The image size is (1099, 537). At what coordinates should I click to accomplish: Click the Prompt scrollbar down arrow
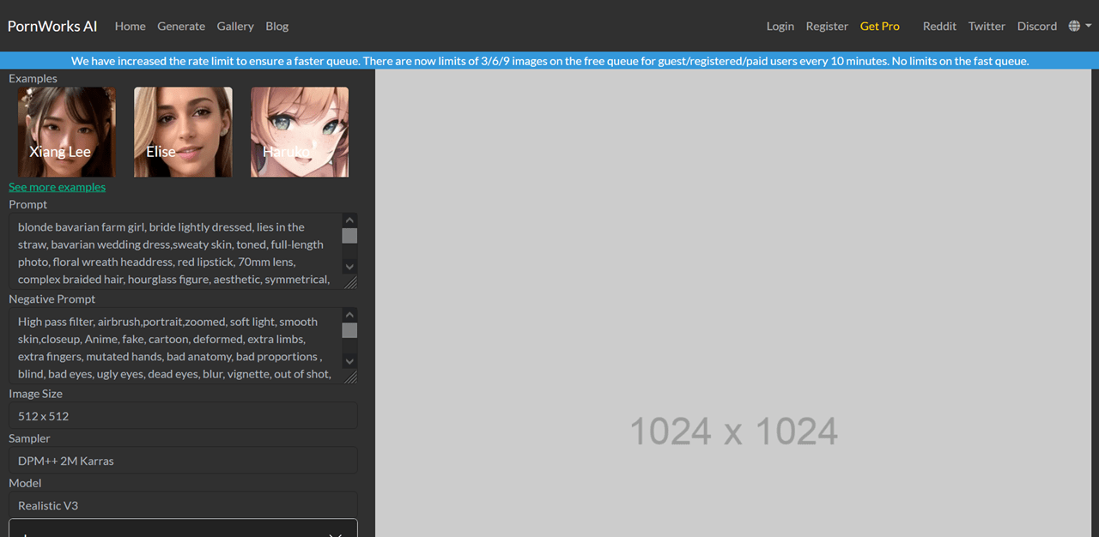pos(349,267)
